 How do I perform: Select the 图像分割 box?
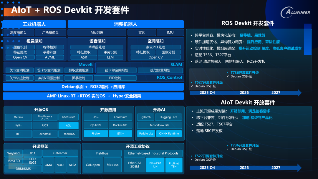pos(168,52)
